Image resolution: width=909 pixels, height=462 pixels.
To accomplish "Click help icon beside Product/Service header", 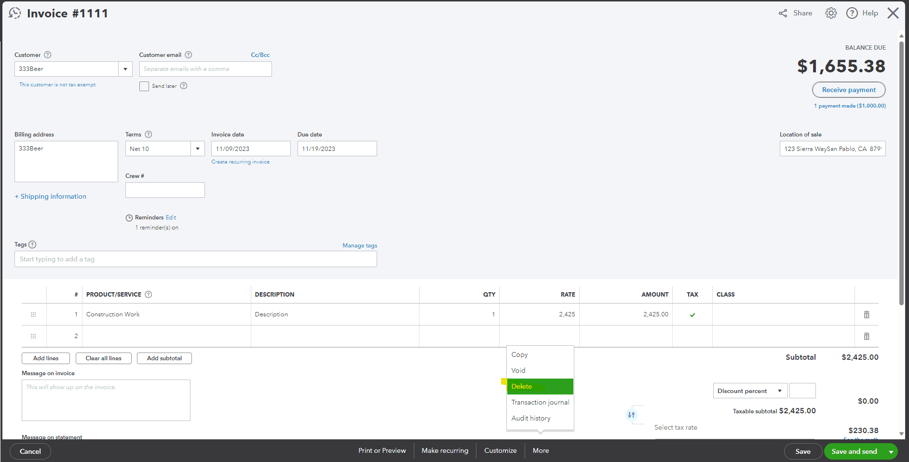I will pos(149,294).
